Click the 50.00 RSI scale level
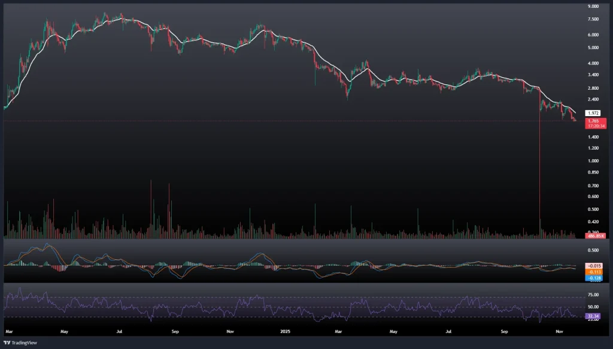 [x=593, y=307]
